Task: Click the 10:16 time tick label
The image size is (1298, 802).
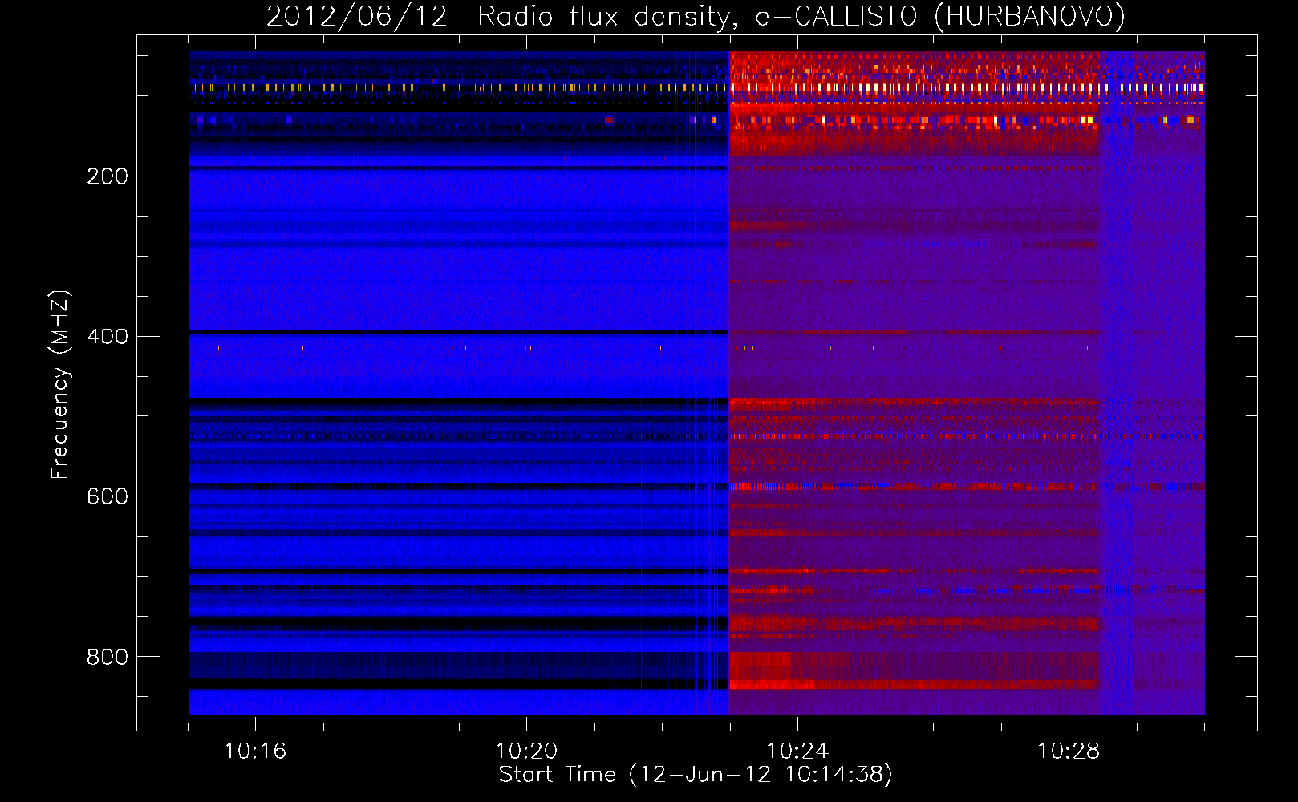Action: coord(255,751)
